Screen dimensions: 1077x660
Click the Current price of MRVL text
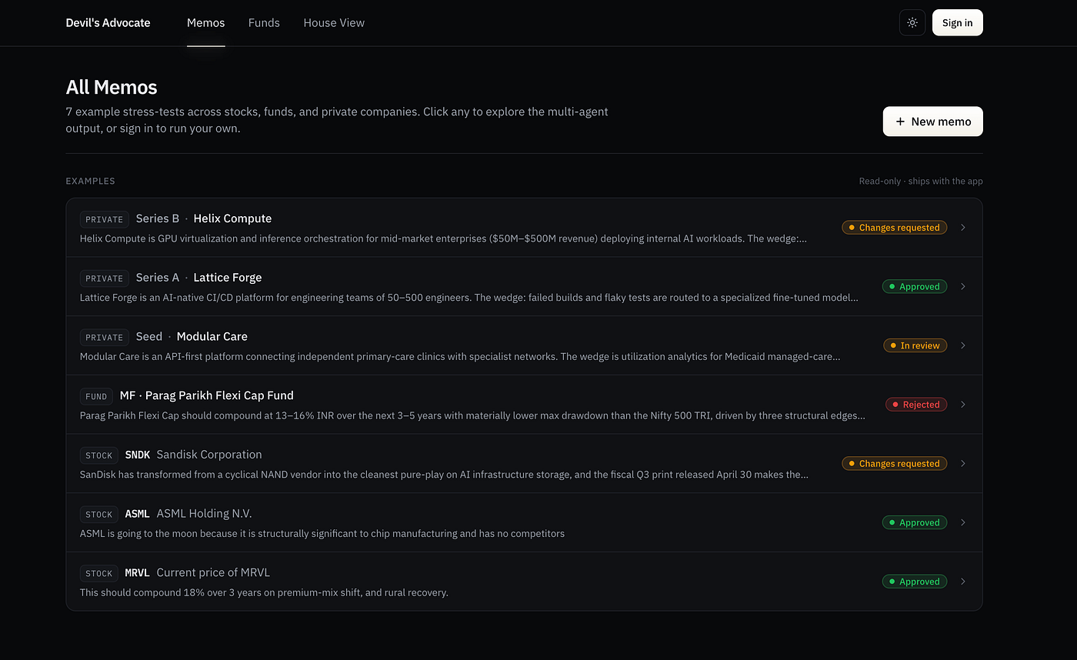[x=213, y=572]
